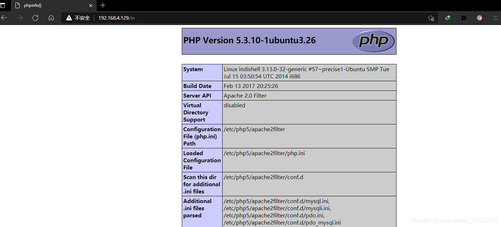Image resolution: width=501 pixels, height=227 pixels.
Task: Click the Virtual Directory Support label
Action: coord(196,112)
